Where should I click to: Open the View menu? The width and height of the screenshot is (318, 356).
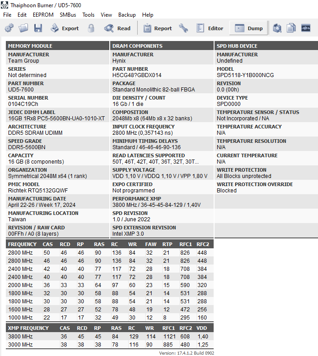click(x=106, y=15)
